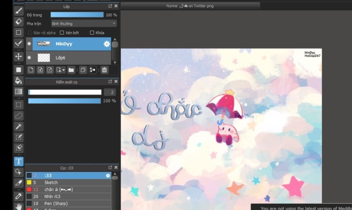This screenshot has width=352, height=210.
Task: Select the Curve snap tool icon
Action: pos(19,43)
